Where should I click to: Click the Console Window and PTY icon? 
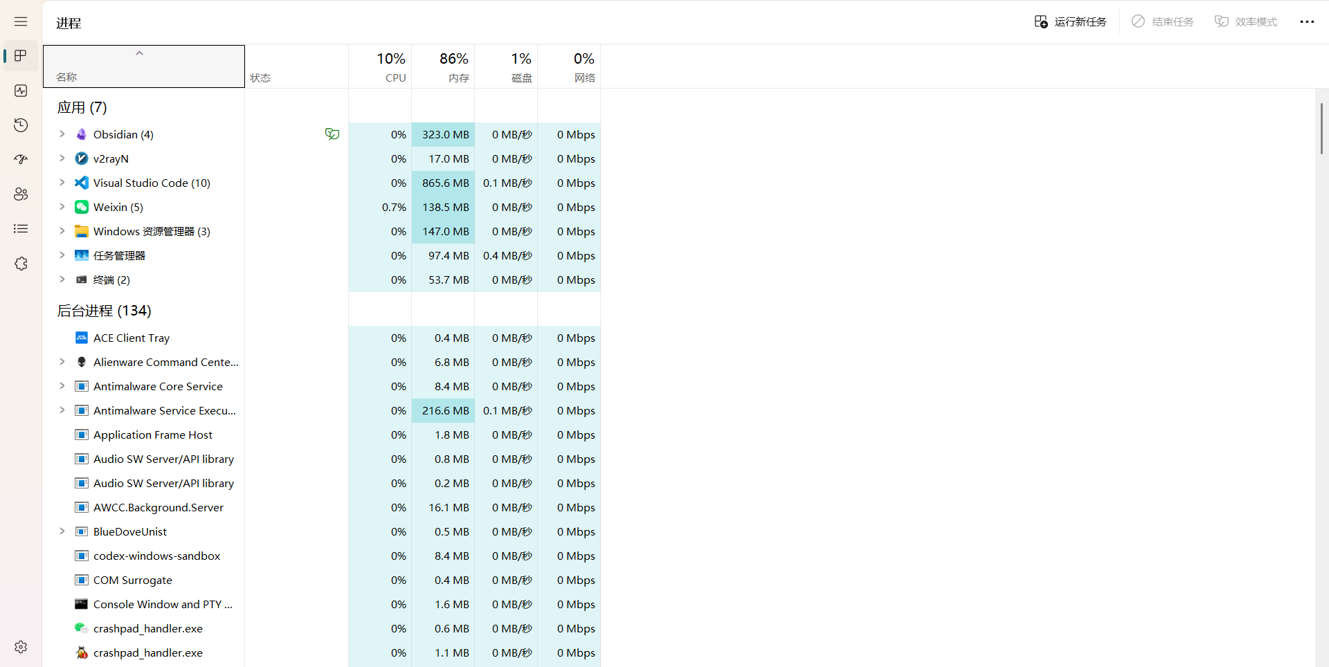(x=82, y=604)
